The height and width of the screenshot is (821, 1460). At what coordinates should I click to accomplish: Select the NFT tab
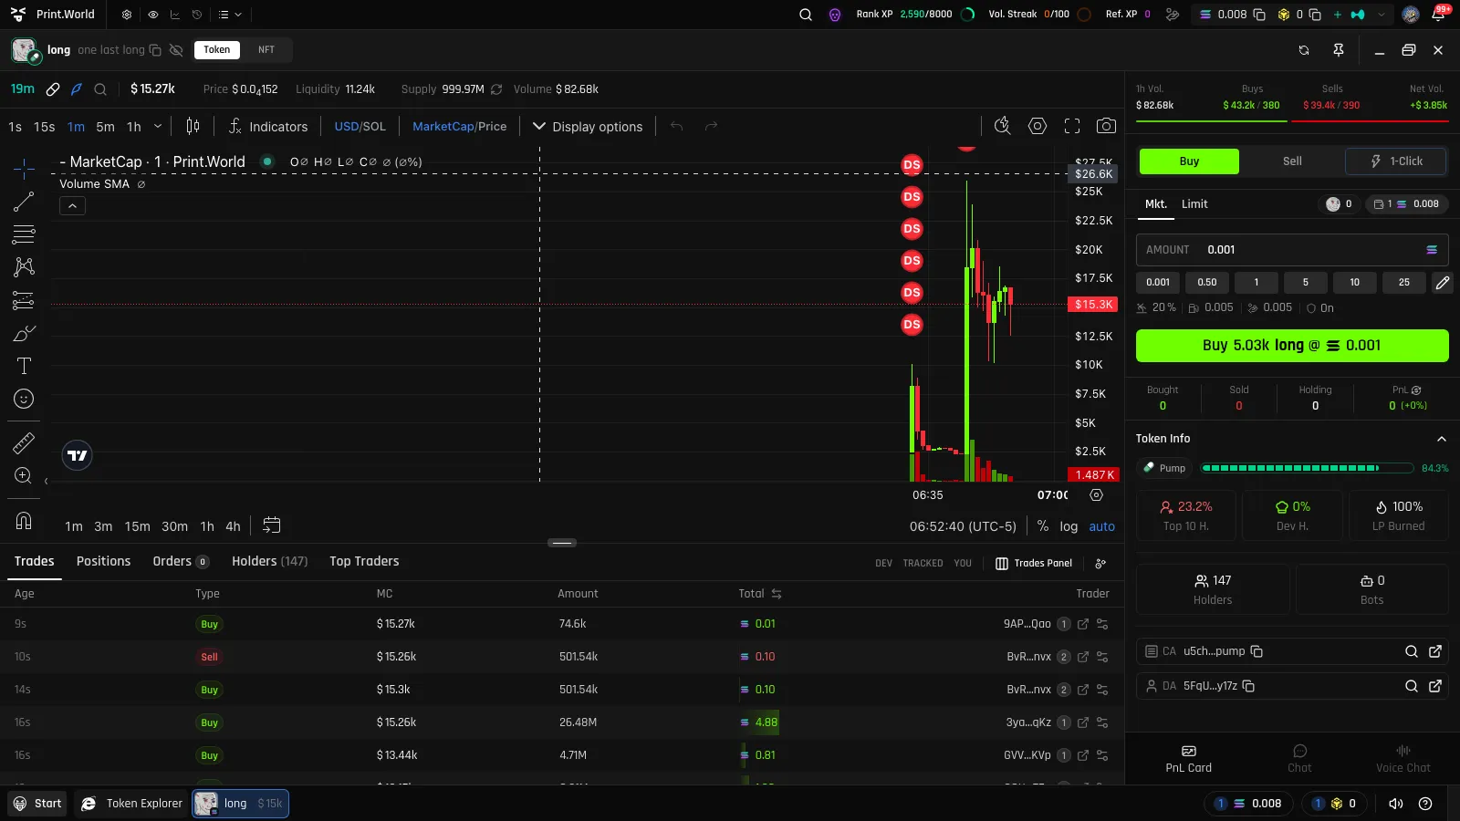266,50
